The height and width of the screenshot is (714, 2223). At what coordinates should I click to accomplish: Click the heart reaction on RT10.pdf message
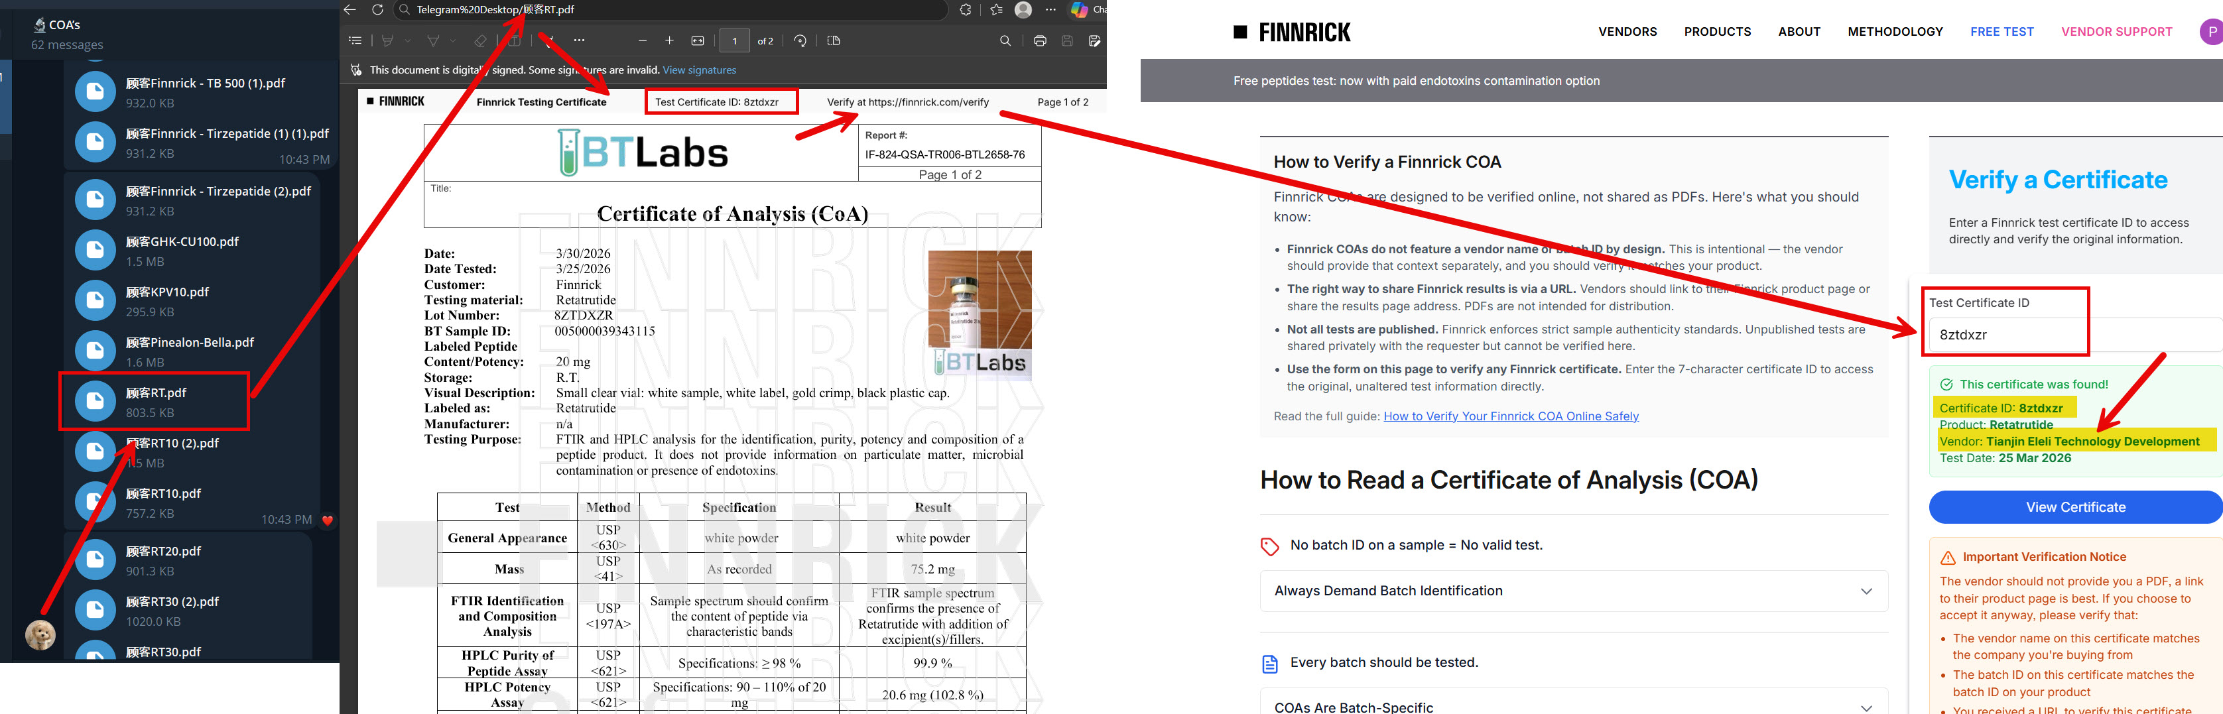click(327, 520)
